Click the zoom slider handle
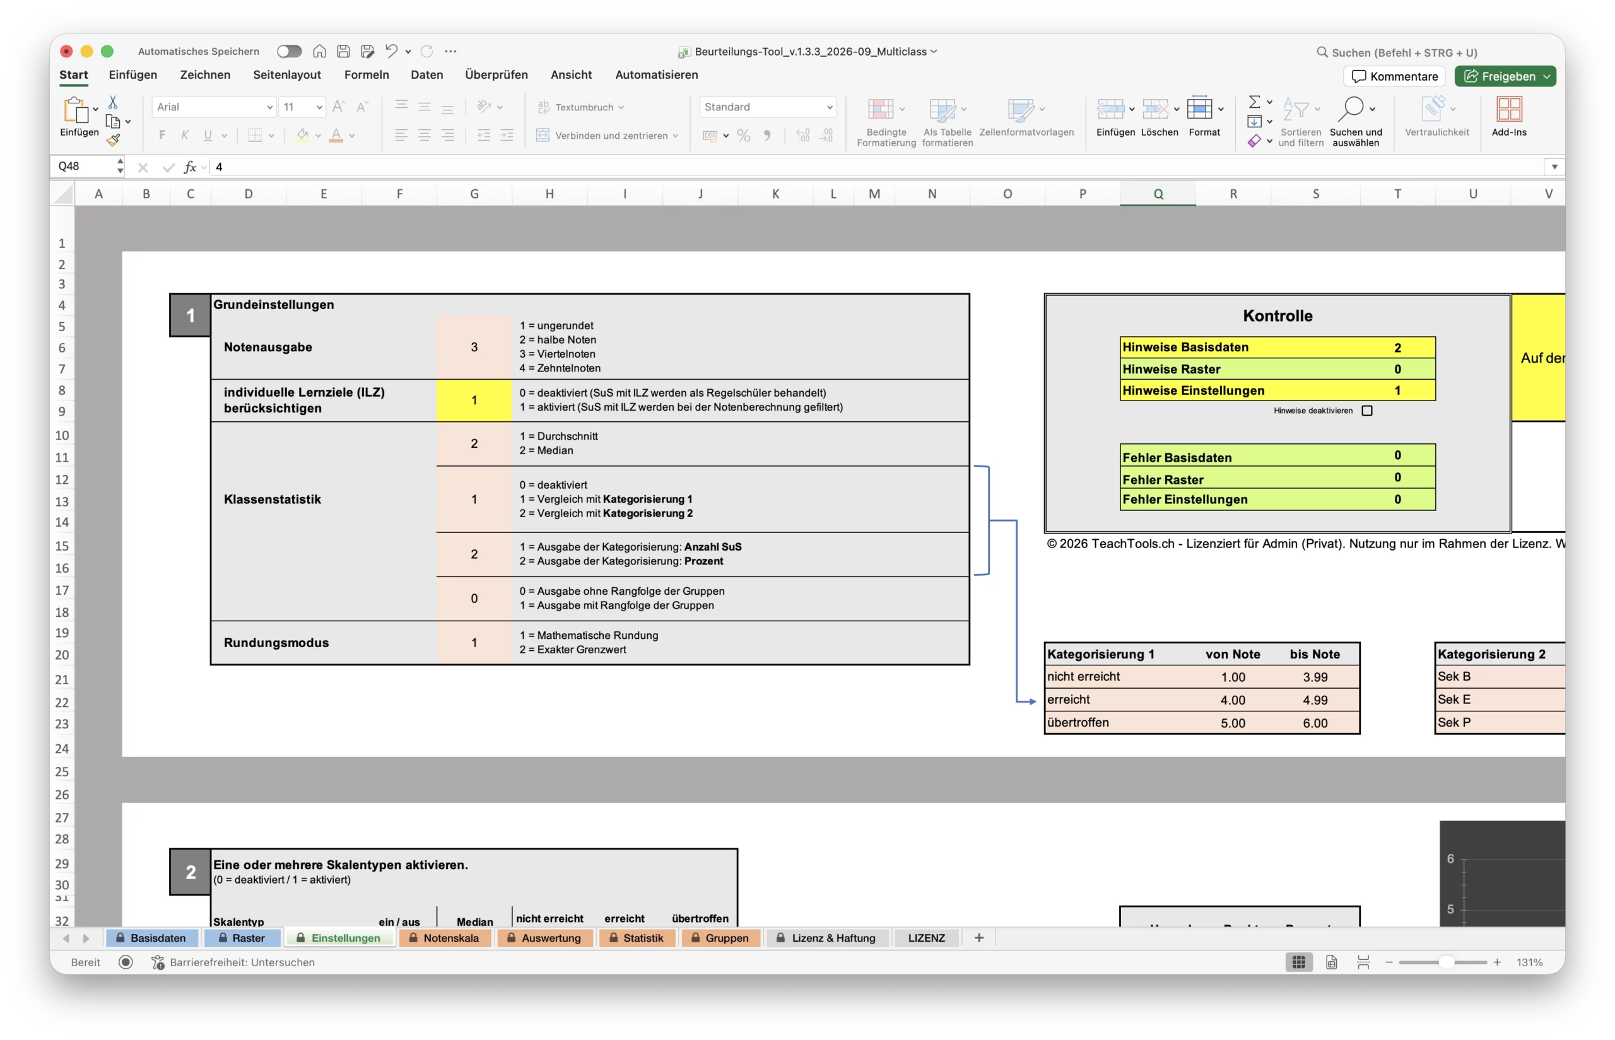 coord(1446,962)
